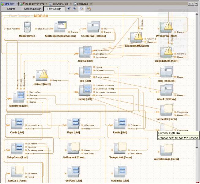
Task: Open the ExeQuery.java tab
Action: [x=60, y=4]
